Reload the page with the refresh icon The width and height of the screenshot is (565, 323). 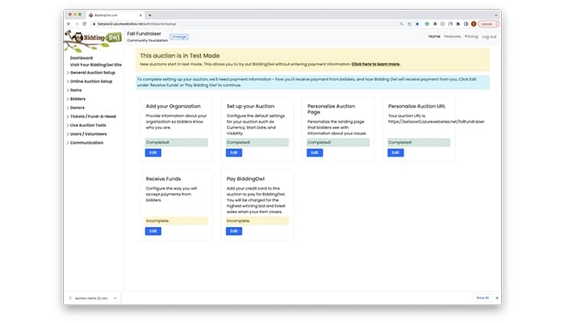(85, 23)
